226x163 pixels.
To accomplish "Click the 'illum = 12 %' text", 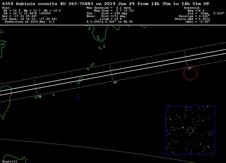I will pos(110,19).
